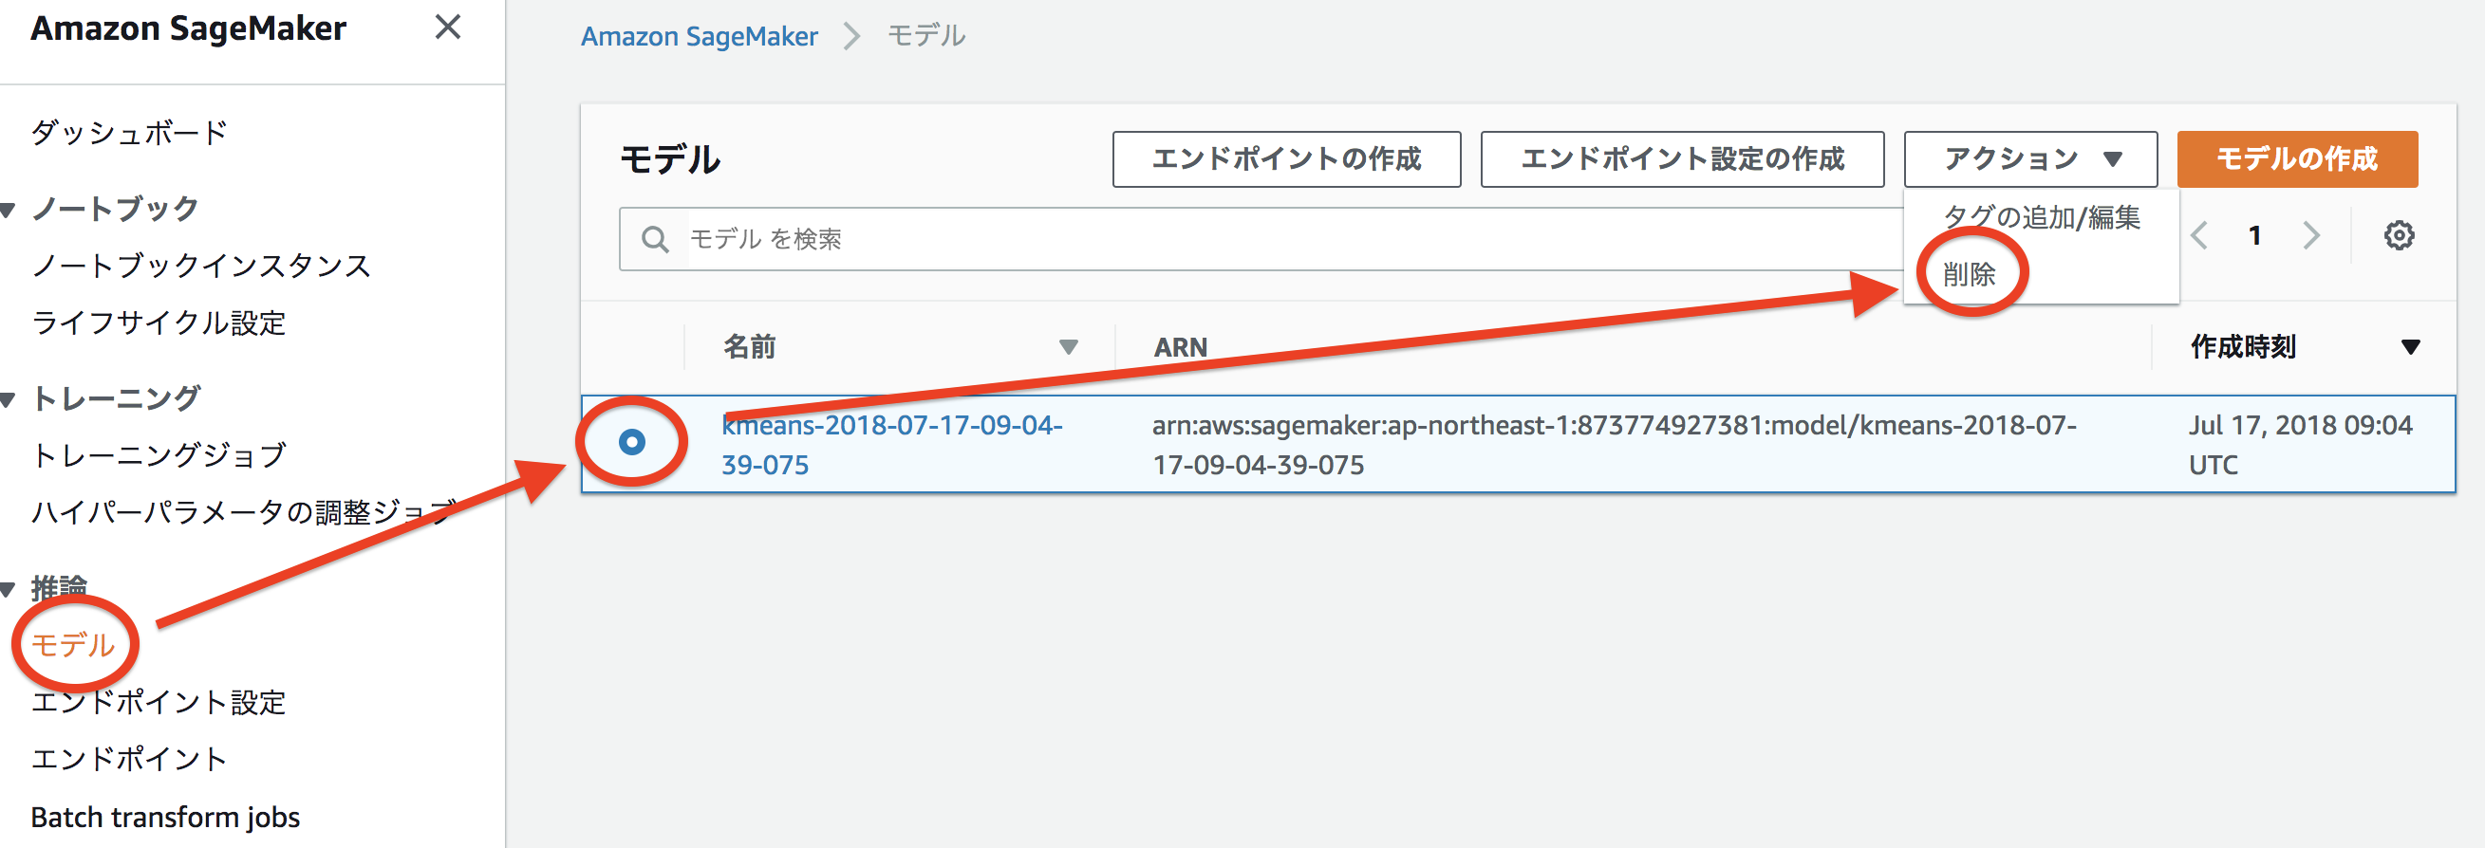Screen dimensions: 2485x848
Task: Go to the next page arrow
Action: (x=2311, y=235)
